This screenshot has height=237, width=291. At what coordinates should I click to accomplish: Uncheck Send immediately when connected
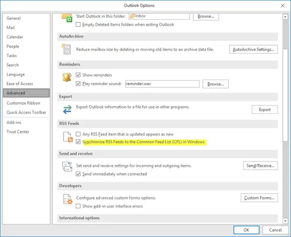pyautogui.click(x=78, y=174)
